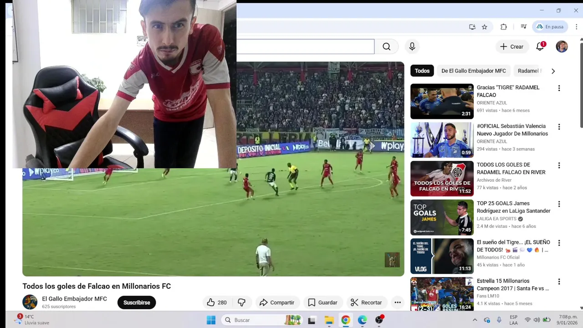Open YouTube notifications bell

[x=540, y=46]
